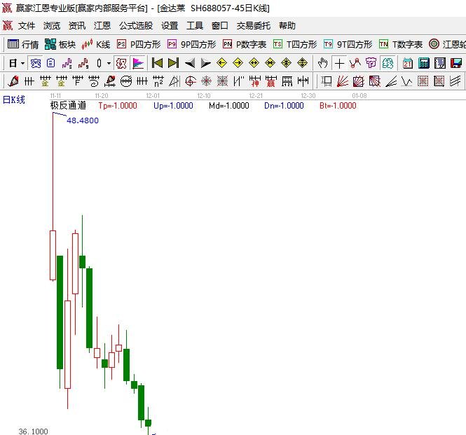Expand the candlestick style dropdown arrow
This screenshot has width=466, height=435.
point(109,63)
